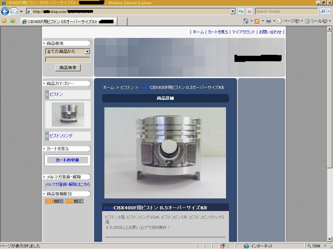
Task: Click the Print toolbar icon
Action: click(x=269, y=21)
